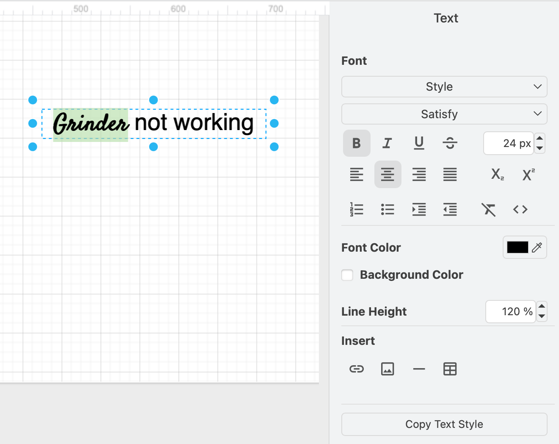Click the highlighted word Grinder
The width and height of the screenshot is (559, 444).
[91, 123]
